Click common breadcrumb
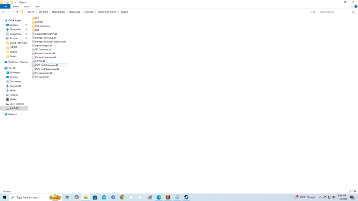The height and width of the screenshot is (201, 358). pyautogui.click(x=89, y=12)
